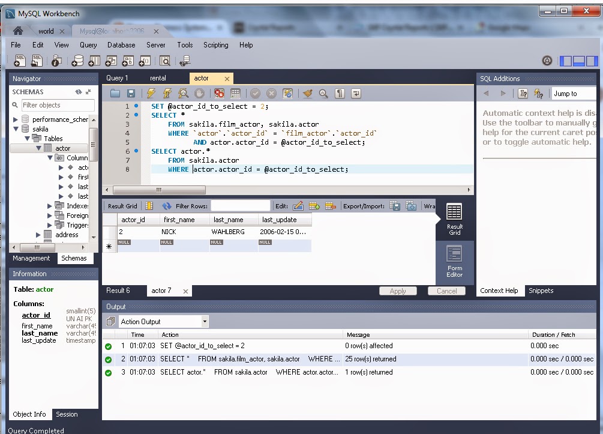The width and height of the screenshot is (603, 434).
Task: Switch to Form Editor view
Action: 455,262
